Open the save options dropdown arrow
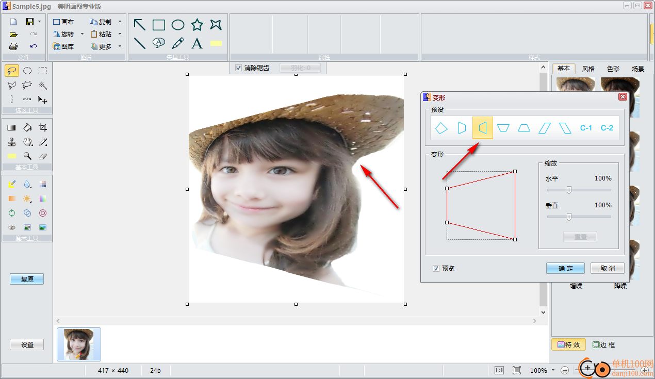 [39, 22]
